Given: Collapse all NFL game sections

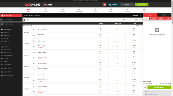Looking at the screenshot, I should 138,20.
